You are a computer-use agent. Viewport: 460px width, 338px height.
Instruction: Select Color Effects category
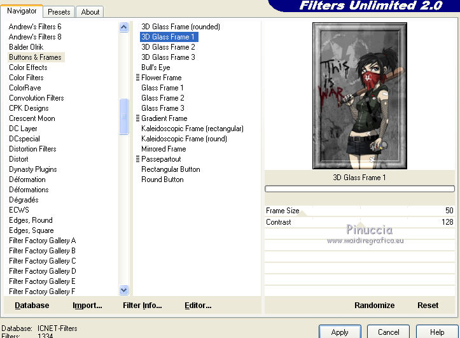28,67
